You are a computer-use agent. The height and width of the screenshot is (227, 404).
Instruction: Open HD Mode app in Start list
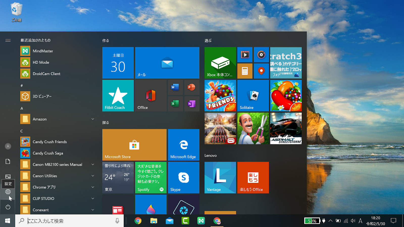coord(58,62)
